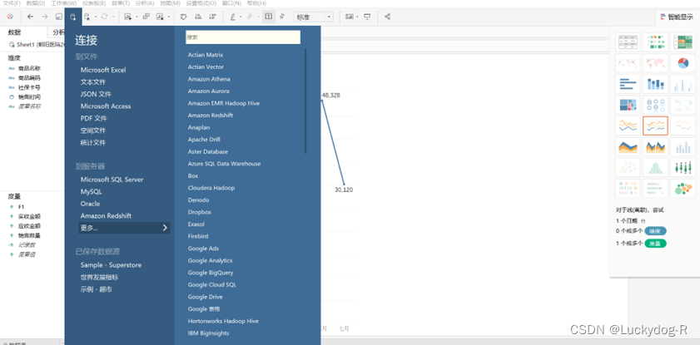
Task: Select the highlighted discrete lines chart type
Action: tap(655, 126)
